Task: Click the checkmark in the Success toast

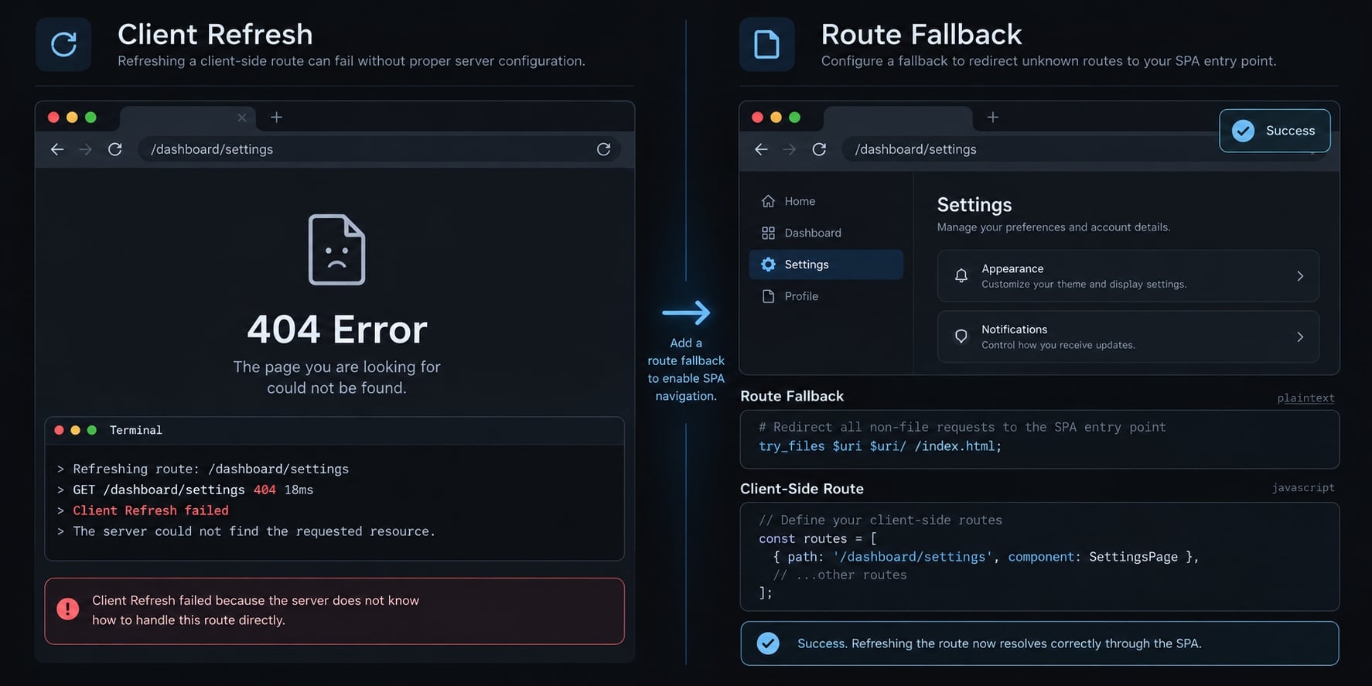Action: coord(1244,131)
